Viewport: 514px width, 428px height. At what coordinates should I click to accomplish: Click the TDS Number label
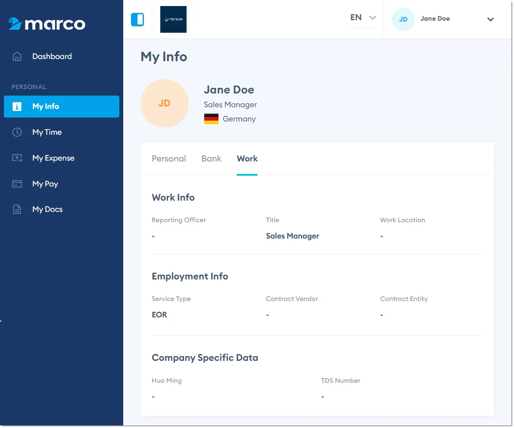[341, 381]
